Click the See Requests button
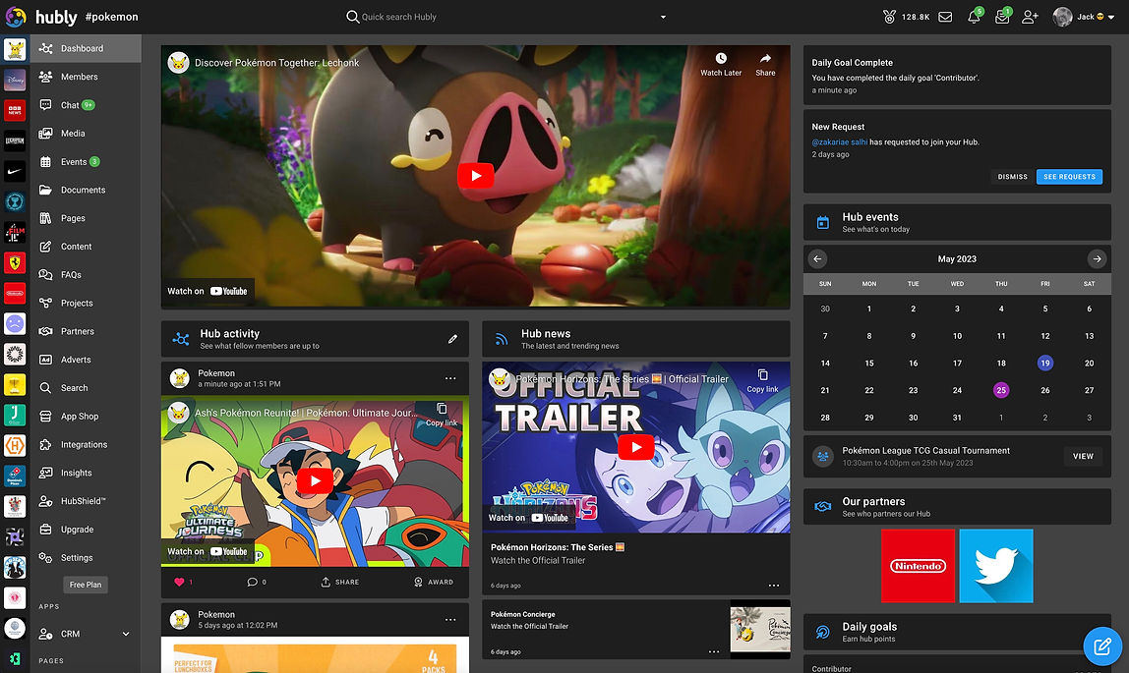Image resolution: width=1129 pixels, height=673 pixels. coord(1069,177)
